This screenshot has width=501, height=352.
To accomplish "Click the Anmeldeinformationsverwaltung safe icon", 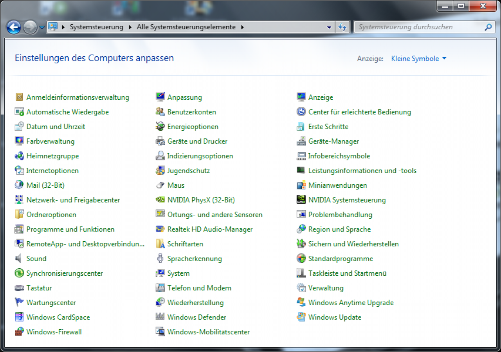I will click(x=19, y=97).
